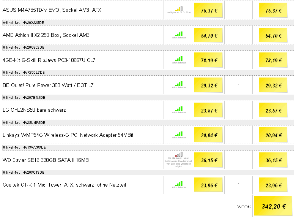Click the Summe 342,20 € total
The height and width of the screenshot is (217, 296).
click(273, 206)
